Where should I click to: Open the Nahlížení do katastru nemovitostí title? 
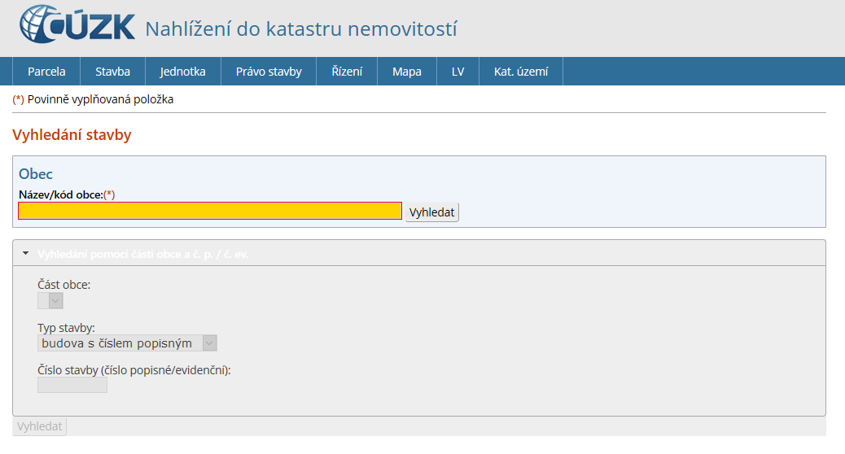(x=300, y=29)
